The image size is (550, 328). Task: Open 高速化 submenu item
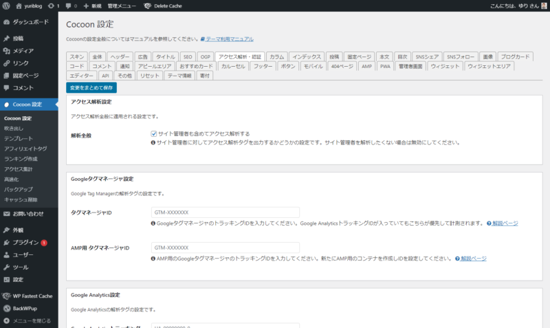coord(11,179)
